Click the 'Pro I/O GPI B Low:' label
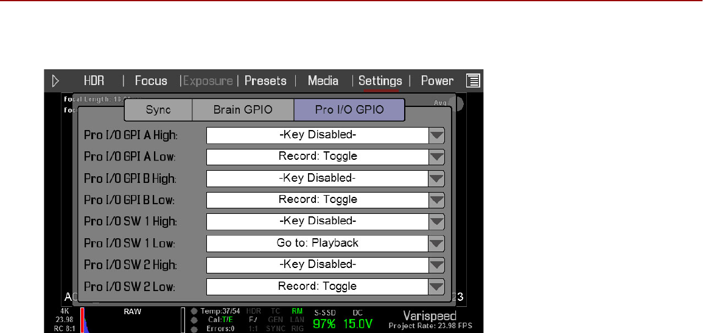Viewport: 703px width, 333px height. tap(129, 200)
